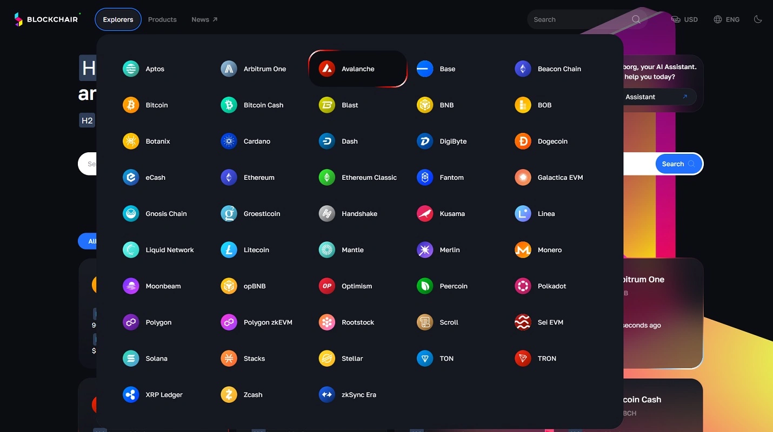This screenshot has width=773, height=432.
Task: Click the Dash icon
Action: coord(326,141)
